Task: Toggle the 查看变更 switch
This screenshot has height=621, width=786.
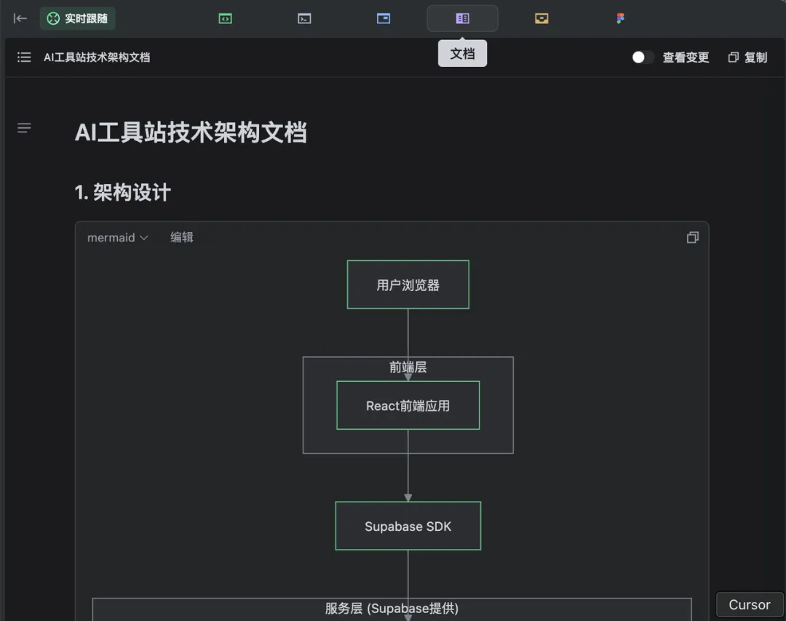Action: (x=643, y=57)
